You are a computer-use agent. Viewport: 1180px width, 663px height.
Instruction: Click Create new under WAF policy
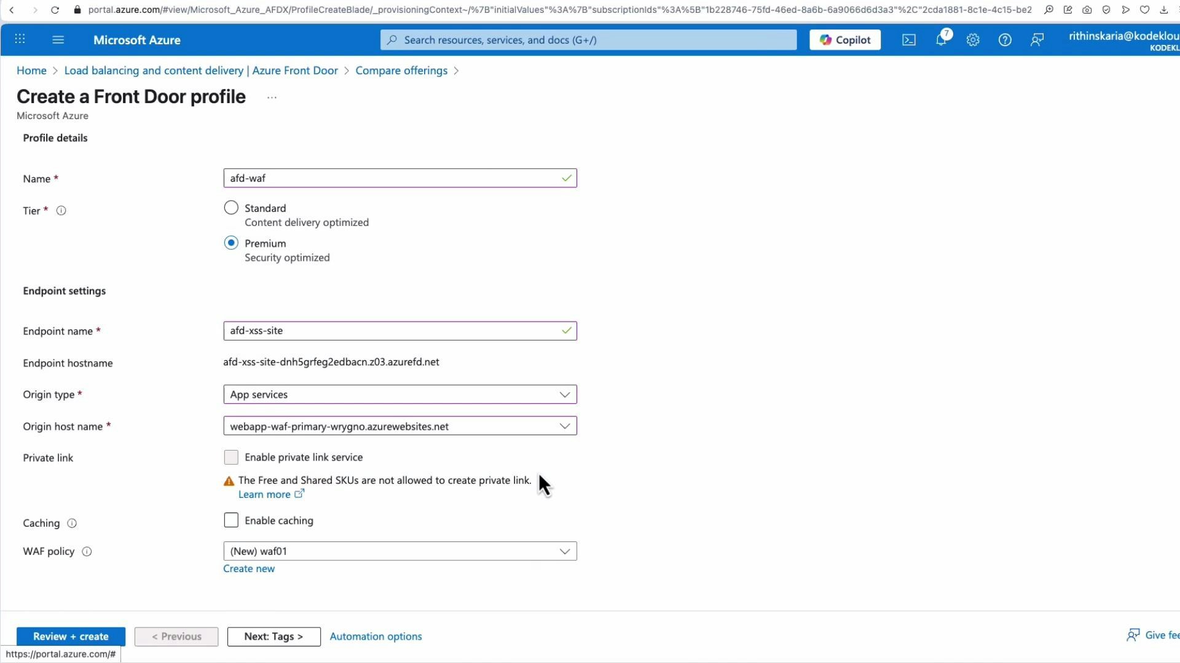tap(248, 568)
